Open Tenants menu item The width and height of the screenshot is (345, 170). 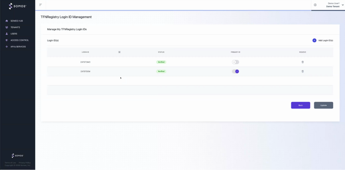(x=15, y=27)
